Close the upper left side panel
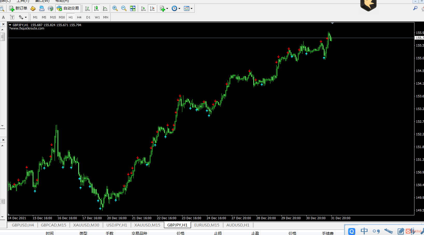The width and height of the screenshot is (424, 235). 3,24
